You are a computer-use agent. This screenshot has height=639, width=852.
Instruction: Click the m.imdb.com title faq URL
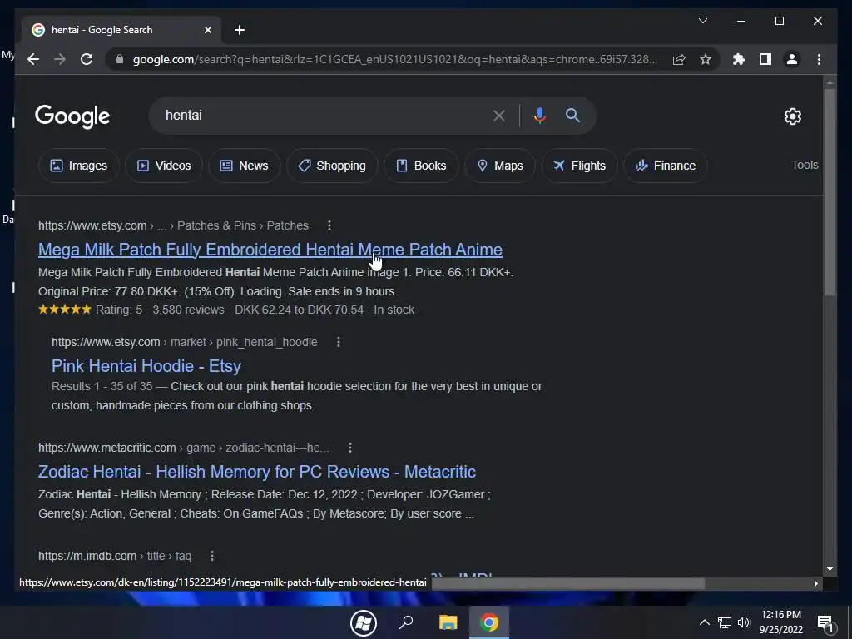click(115, 556)
